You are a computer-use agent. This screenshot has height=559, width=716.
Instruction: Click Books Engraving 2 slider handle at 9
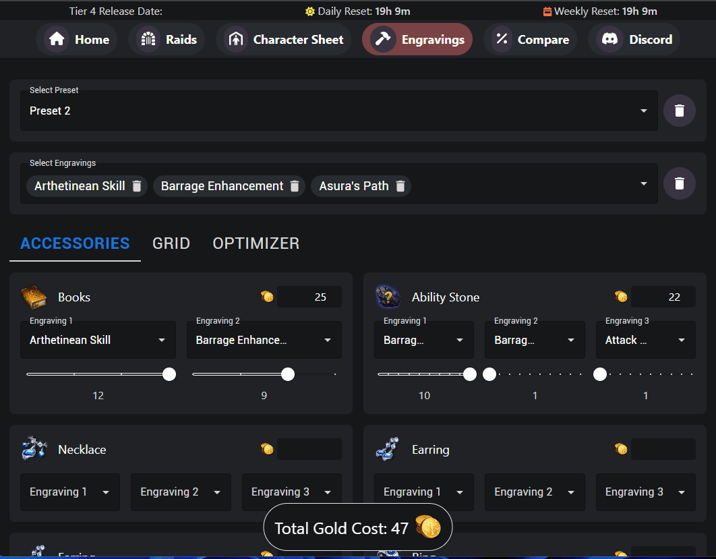(x=288, y=374)
